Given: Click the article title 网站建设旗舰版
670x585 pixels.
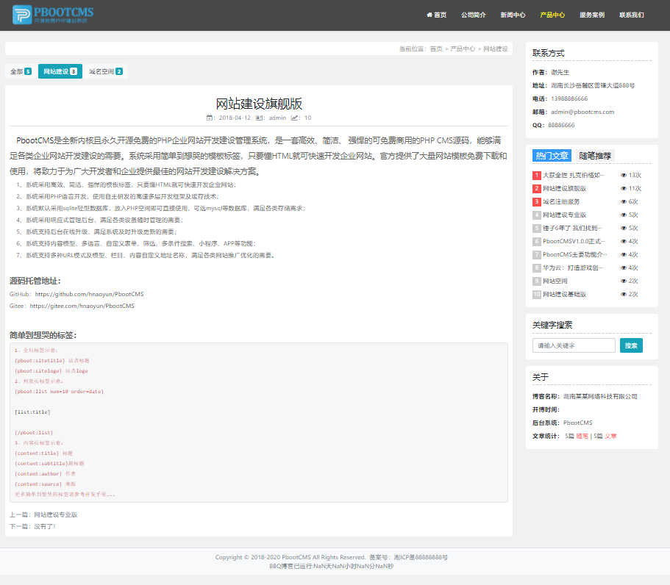Looking at the screenshot, I should coord(259,104).
